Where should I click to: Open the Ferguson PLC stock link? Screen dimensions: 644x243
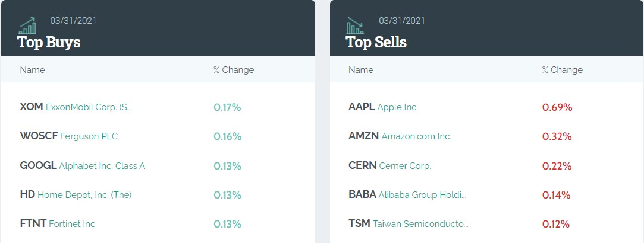[x=89, y=136]
